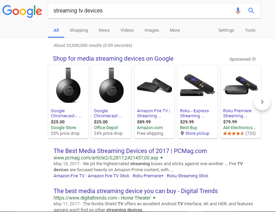276x212 pixels.
Task: Show next products with carousel arrow
Action: [262, 102]
